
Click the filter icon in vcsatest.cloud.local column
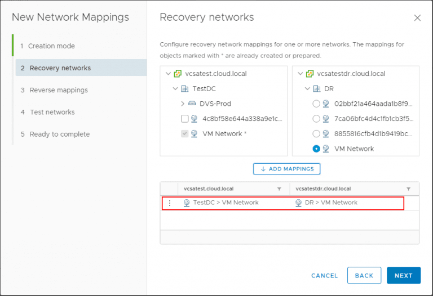click(x=279, y=189)
